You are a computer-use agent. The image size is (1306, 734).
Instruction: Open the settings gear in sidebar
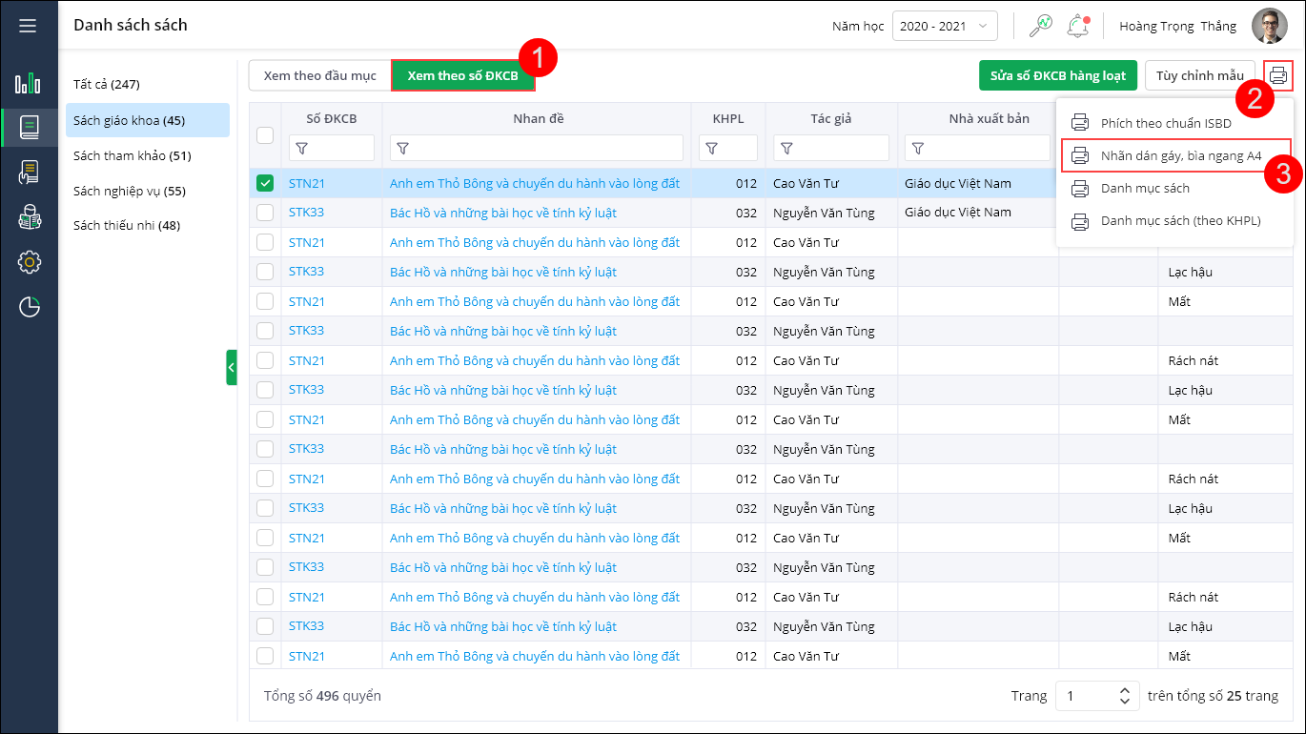point(30,262)
